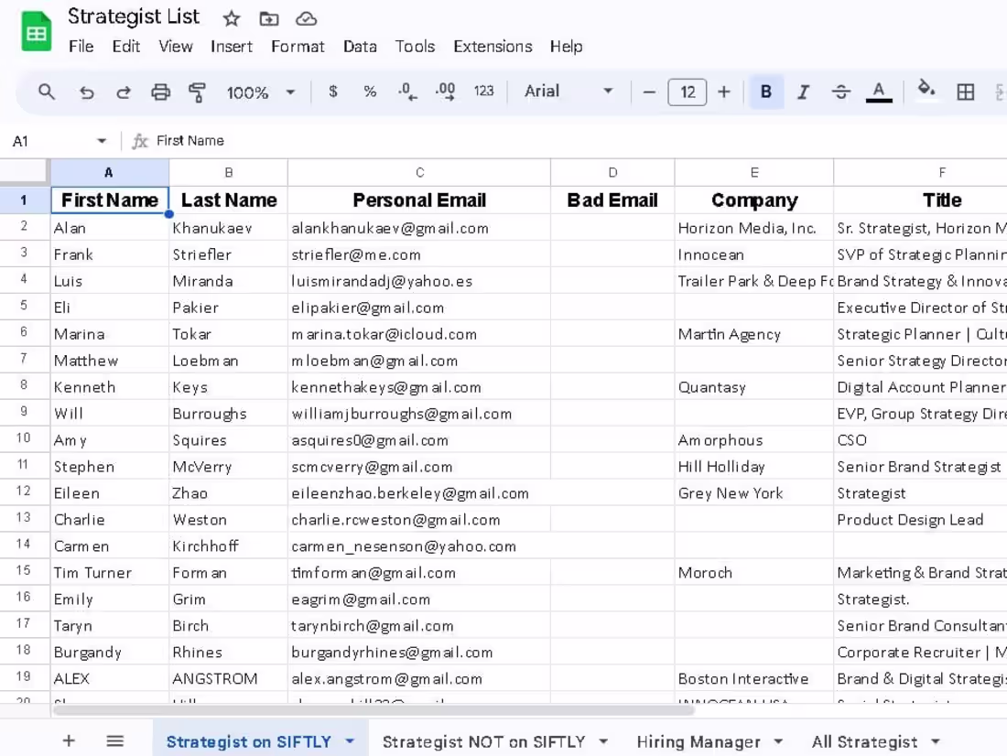The width and height of the screenshot is (1007, 756).
Task: Rename the Strategist List title
Action: coord(134,16)
